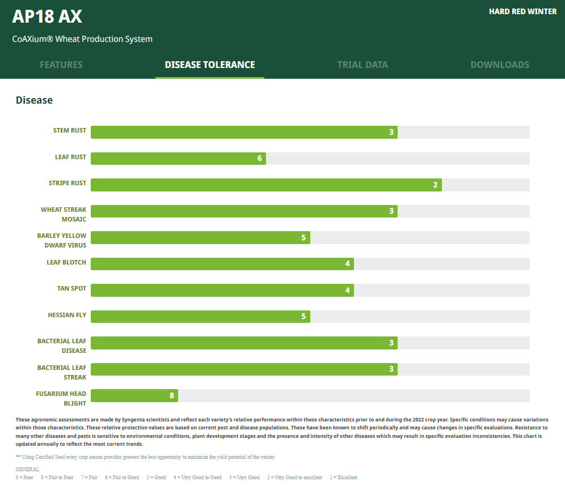This screenshot has height=486, width=565.
Task: Click the Disease section heading
Action: [34, 100]
